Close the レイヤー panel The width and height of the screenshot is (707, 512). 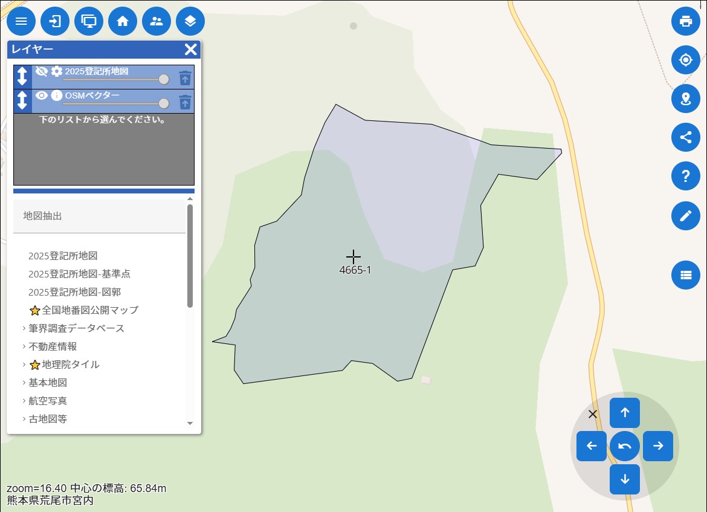tap(190, 50)
